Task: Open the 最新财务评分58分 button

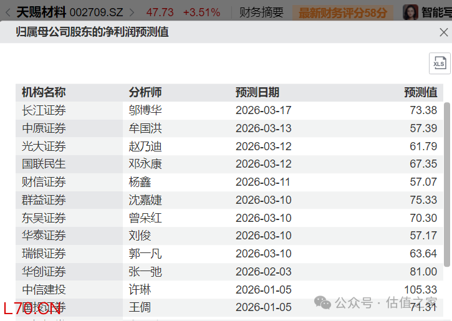Action: [x=342, y=12]
